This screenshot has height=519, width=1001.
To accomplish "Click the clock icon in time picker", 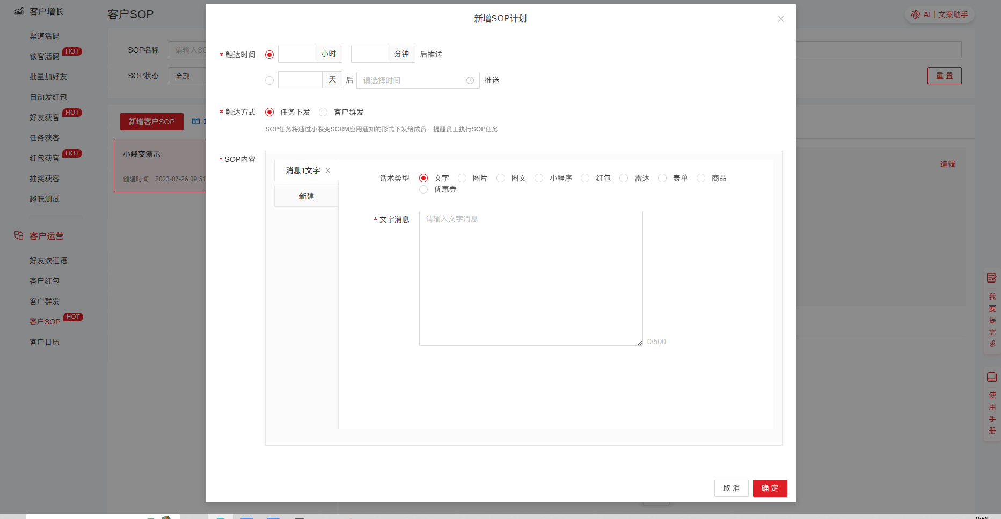I will coord(470,80).
